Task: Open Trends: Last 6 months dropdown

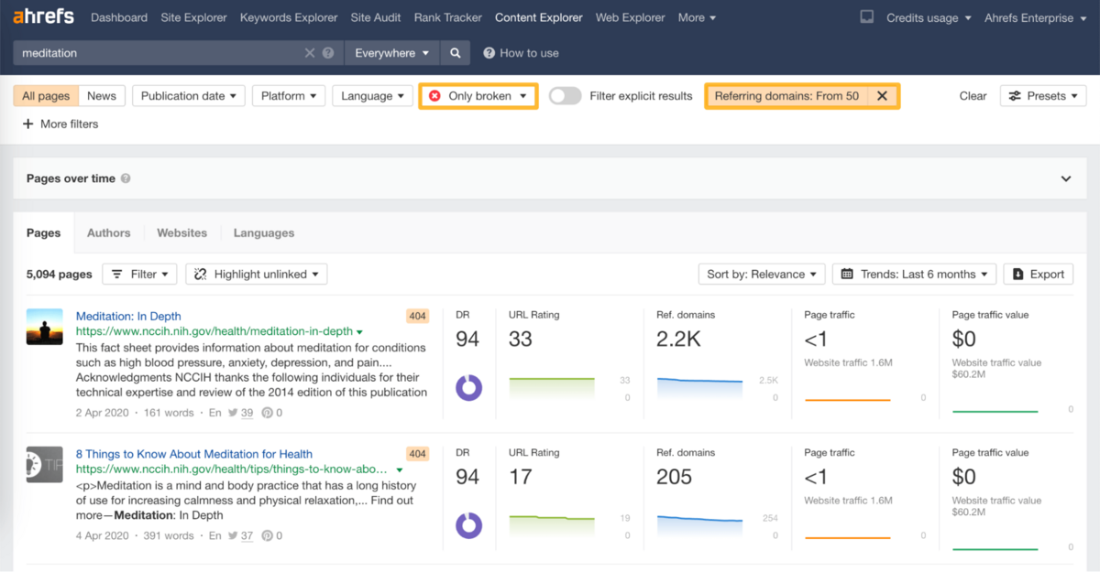Action: click(914, 274)
